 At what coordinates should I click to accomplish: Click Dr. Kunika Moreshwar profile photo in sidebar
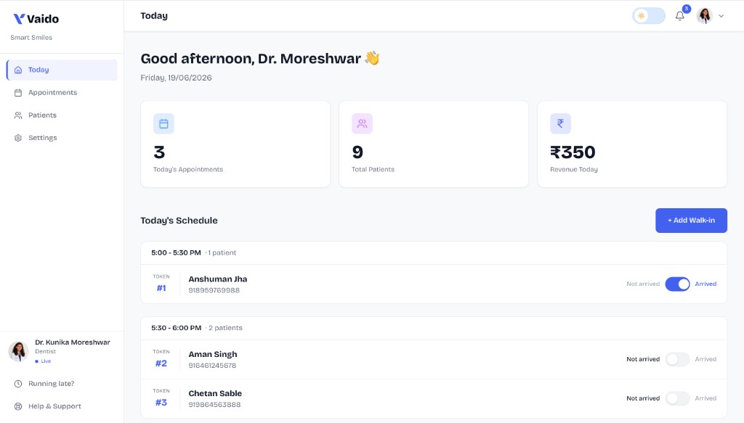click(18, 351)
